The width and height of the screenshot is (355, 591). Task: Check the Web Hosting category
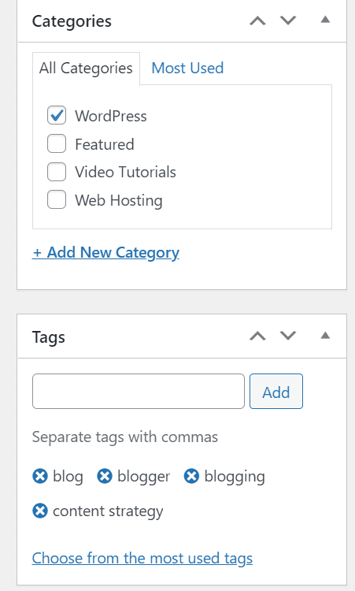click(x=57, y=200)
